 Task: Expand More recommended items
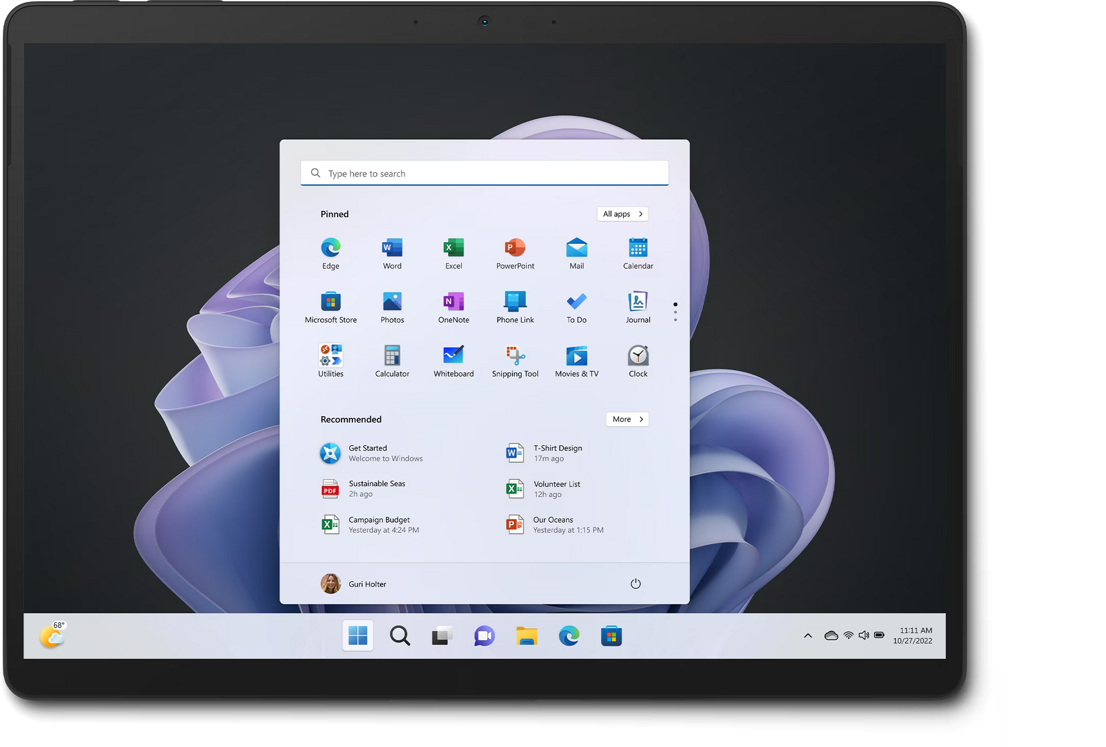point(627,419)
